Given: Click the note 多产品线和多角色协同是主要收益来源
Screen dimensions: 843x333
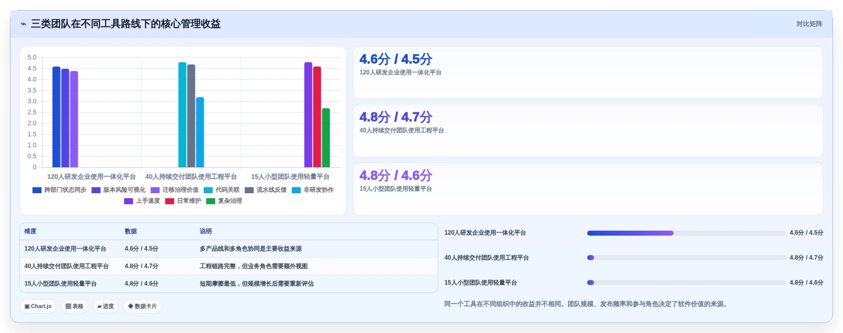Looking at the screenshot, I should click(251, 249).
